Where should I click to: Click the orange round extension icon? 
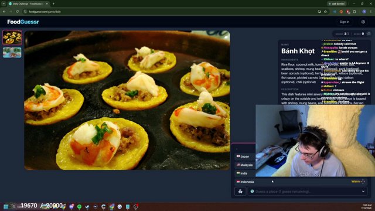(x=341, y=12)
